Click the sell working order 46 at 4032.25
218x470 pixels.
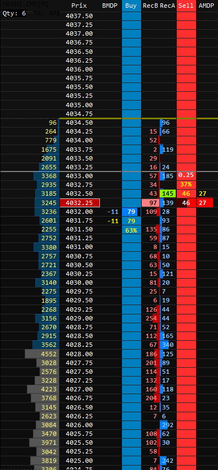[186, 203]
